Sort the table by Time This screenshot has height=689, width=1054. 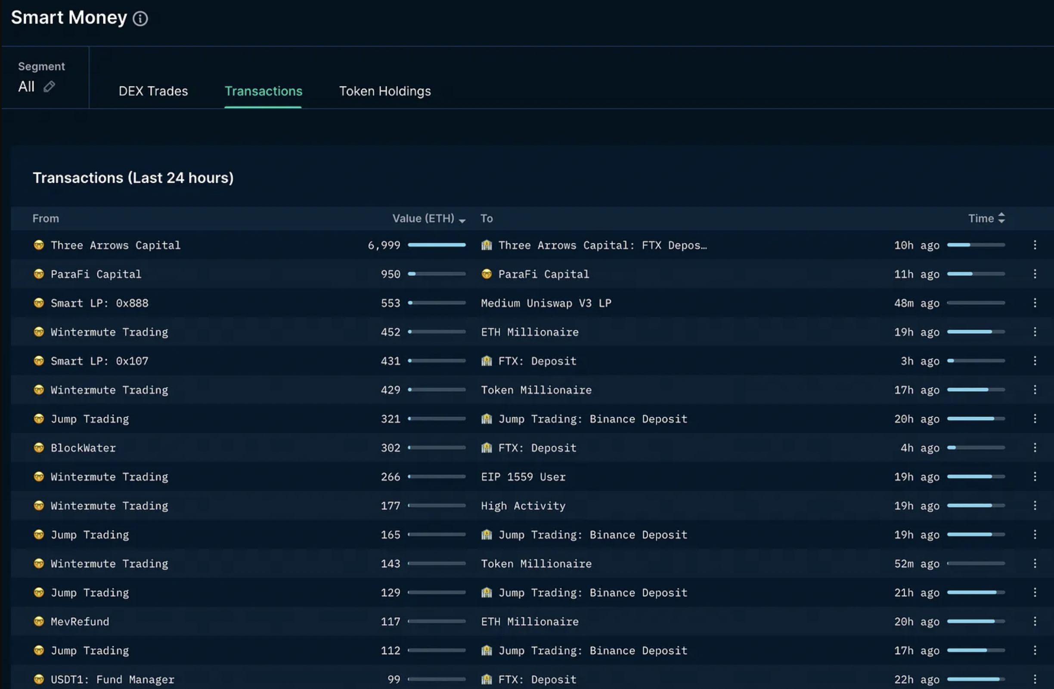(986, 218)
